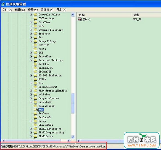The image size is (161, 150).
Task: Open the 编辑(E) menu
Action: pyautogui.click(x=20, y=10)
